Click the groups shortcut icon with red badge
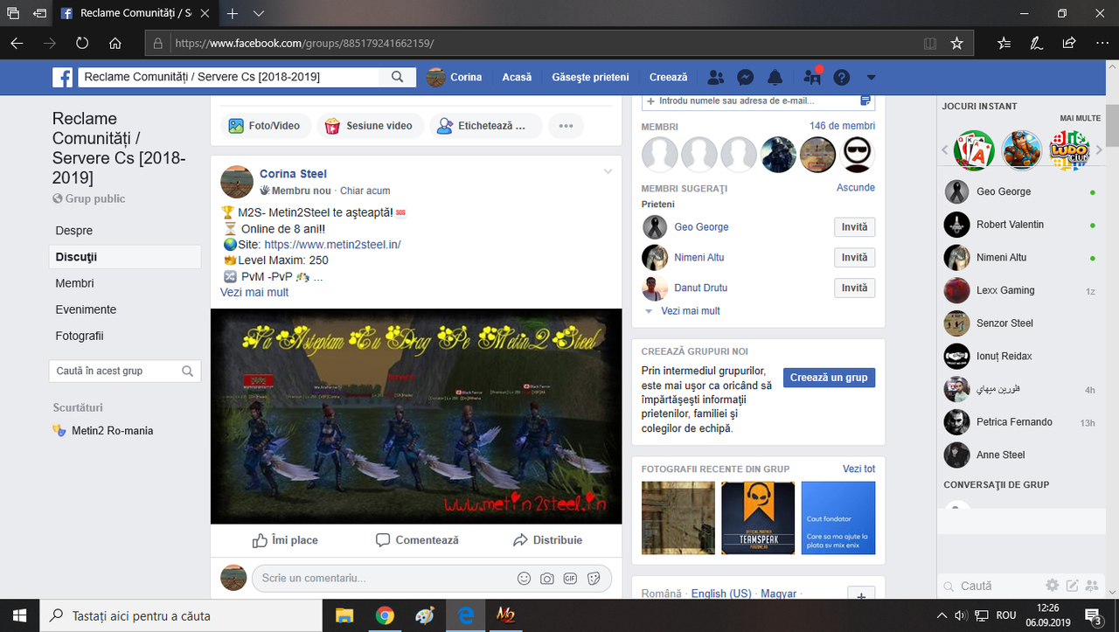The width and height of the screenshot is (1119, 632). pyautogui.click(x=812, y=77)
